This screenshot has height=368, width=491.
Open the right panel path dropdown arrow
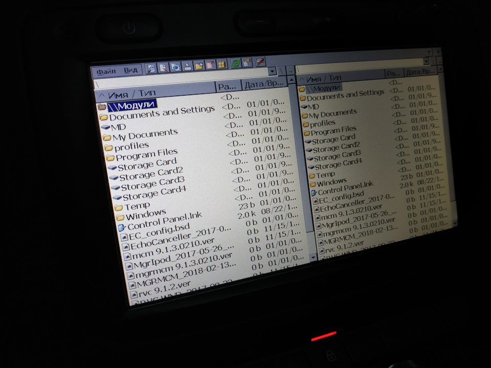tap(426, 61)
